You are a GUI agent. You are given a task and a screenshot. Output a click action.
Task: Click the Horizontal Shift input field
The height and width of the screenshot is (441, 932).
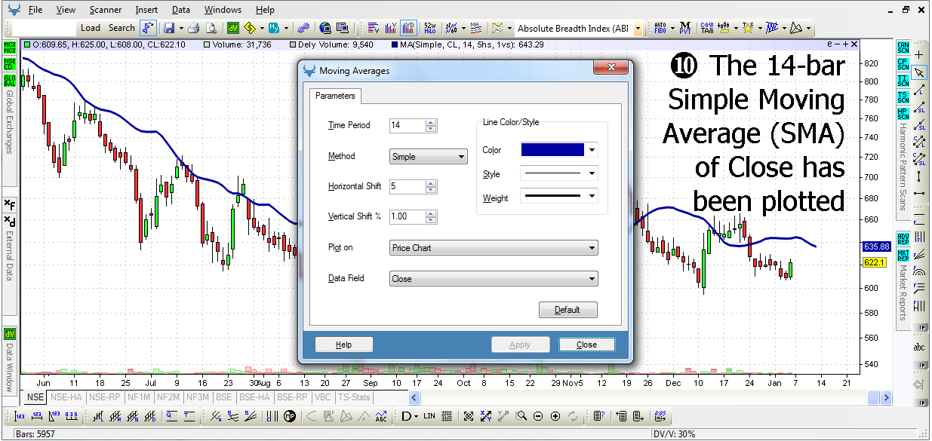pyautogui.click(x=408, y=186)
